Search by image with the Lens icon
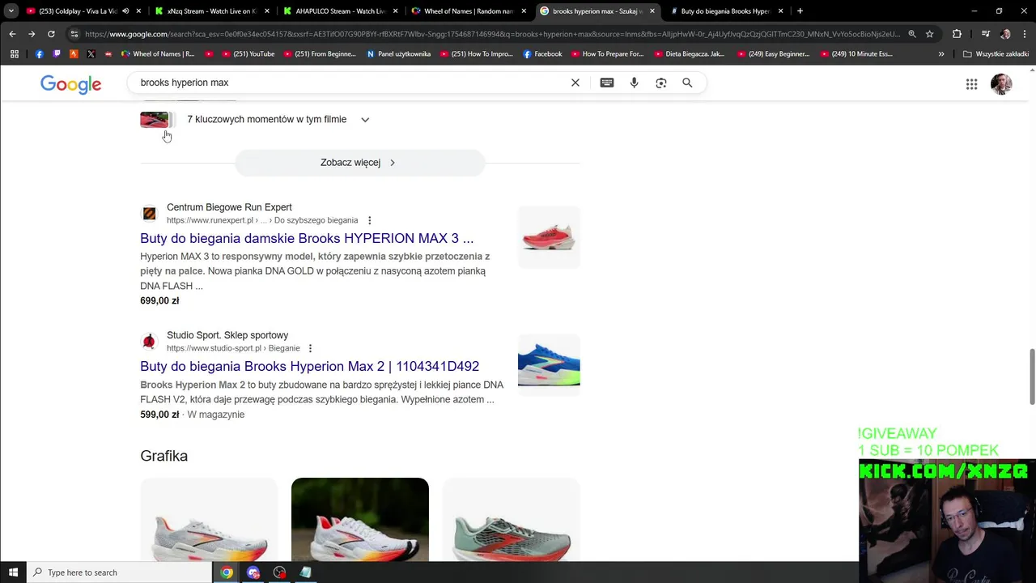Screen dimensions: 1036x583 pyautogui.click(x=661, y=83)
